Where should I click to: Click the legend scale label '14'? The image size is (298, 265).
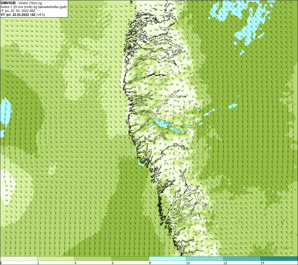click(262, 263)
